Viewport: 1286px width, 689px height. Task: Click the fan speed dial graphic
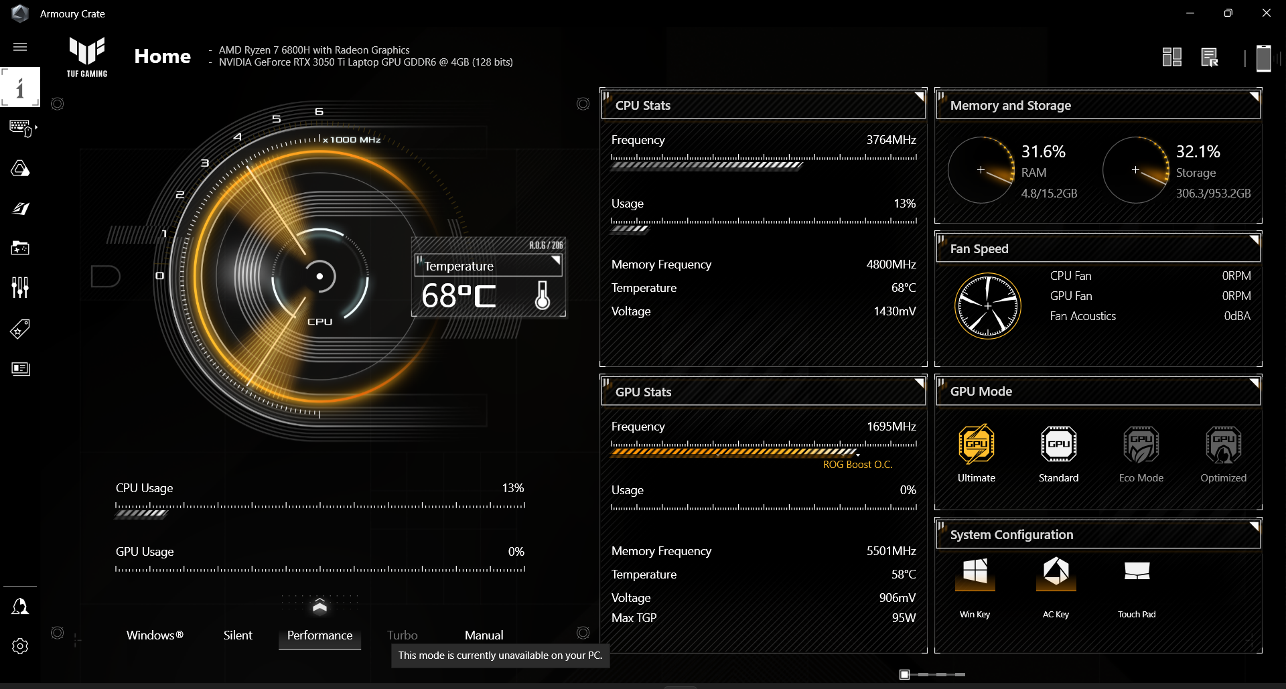[988, 306]
